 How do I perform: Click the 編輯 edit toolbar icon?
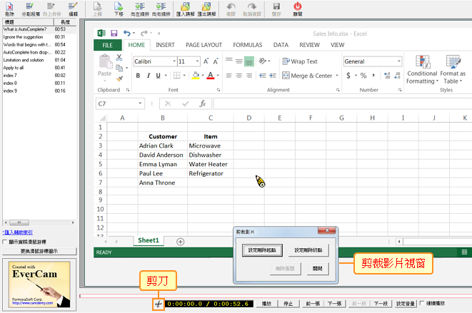(x=73, y=7)
